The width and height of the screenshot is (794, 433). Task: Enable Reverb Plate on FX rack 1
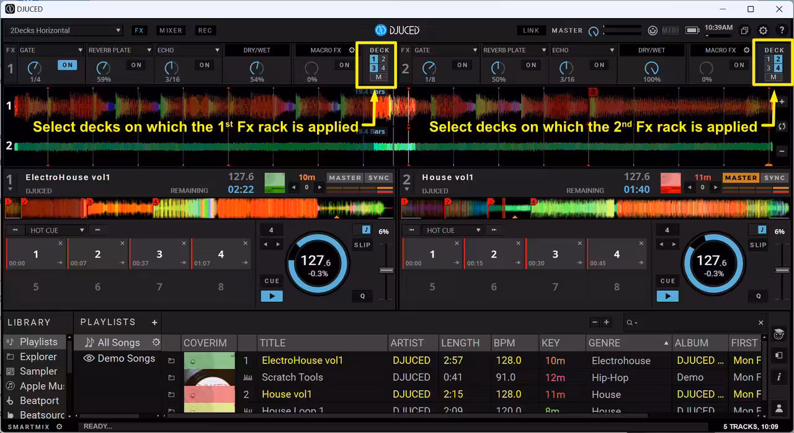[x=136, y=65]
